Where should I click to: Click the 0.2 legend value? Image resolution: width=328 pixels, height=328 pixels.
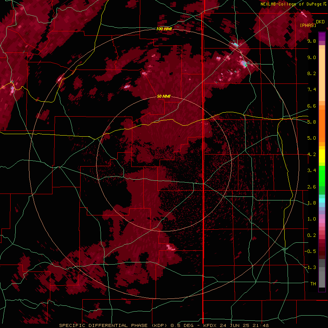pyautogui.click(x=312, y=235)
